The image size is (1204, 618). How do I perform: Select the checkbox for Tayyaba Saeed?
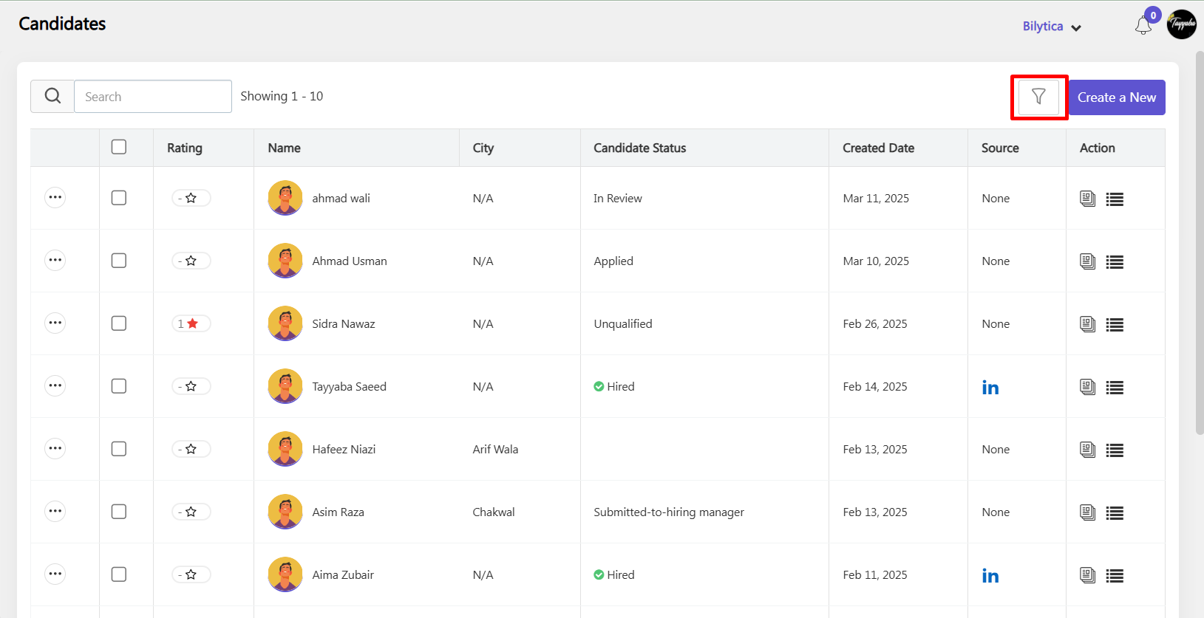click(x=119, y=386)
